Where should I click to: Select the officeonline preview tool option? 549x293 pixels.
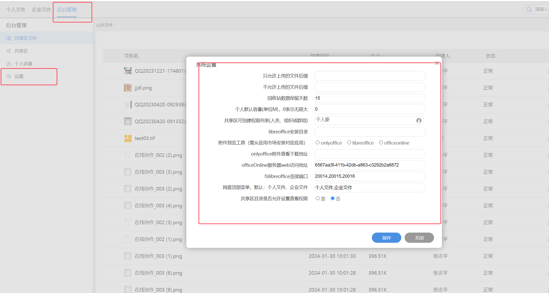381,143
